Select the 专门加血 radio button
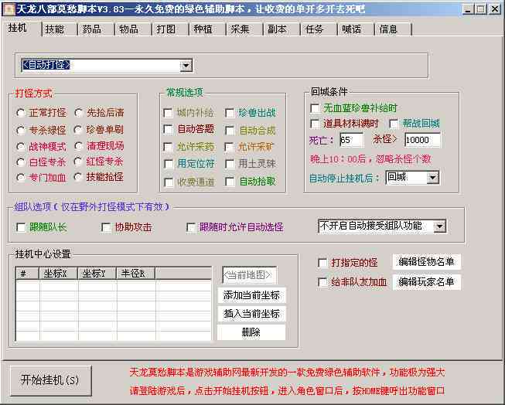Viewport: 505px width, 405px height. [21, 178]
